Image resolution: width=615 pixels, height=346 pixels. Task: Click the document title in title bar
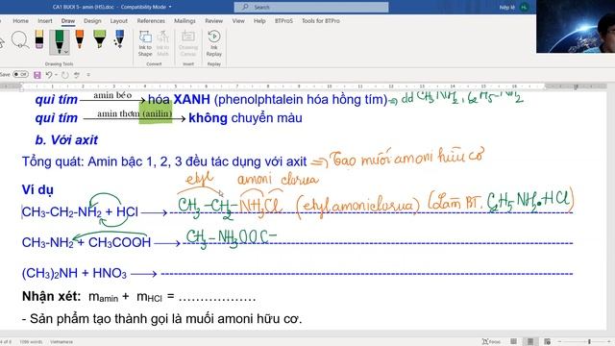84,7
